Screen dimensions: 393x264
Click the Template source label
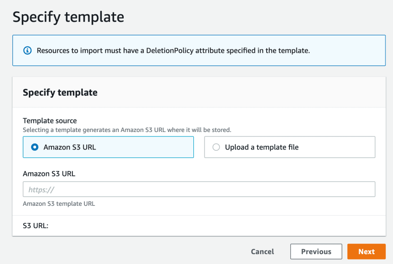pyautogui.click(x=50, y=120)
